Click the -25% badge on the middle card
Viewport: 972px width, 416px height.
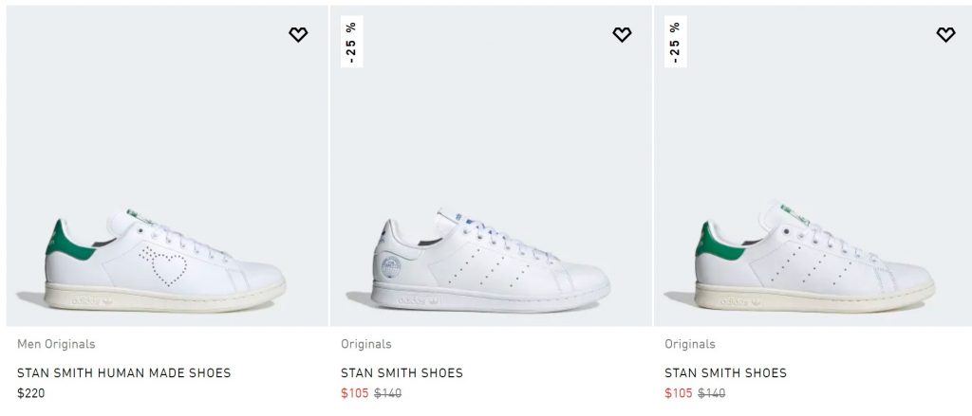click(x=352, y=42)
